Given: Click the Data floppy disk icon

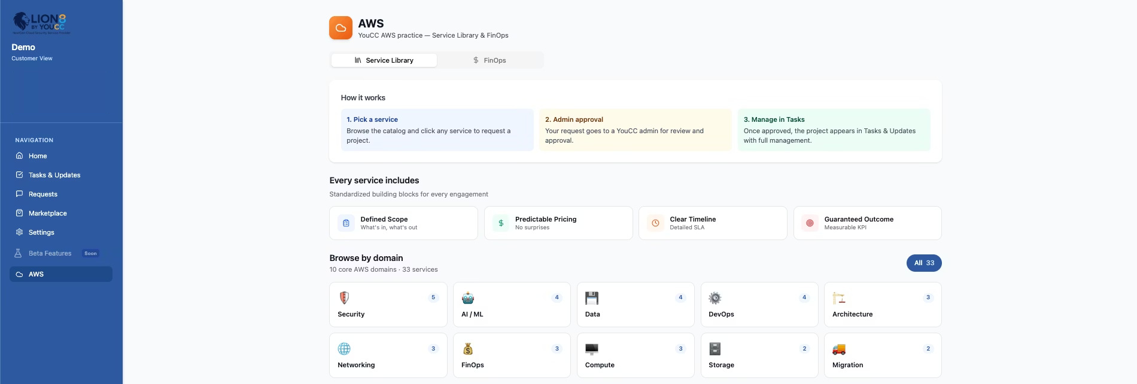Looking at the screenshot, I should [592, 298].
